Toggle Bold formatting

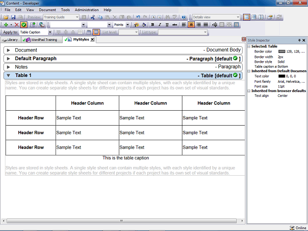click(153, 25)
